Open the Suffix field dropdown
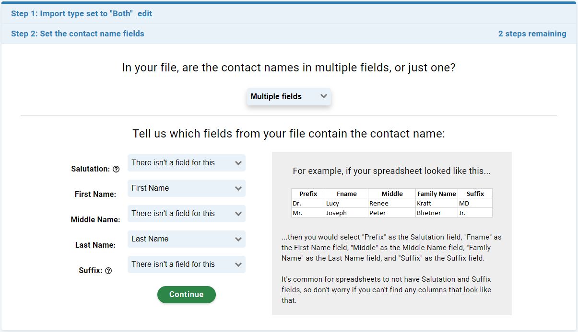Image resolution: width=578 pixels, height=332 pixels. 187,264
